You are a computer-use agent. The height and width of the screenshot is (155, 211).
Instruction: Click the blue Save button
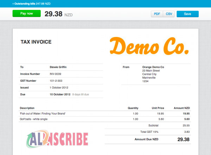tap(187, 14)
